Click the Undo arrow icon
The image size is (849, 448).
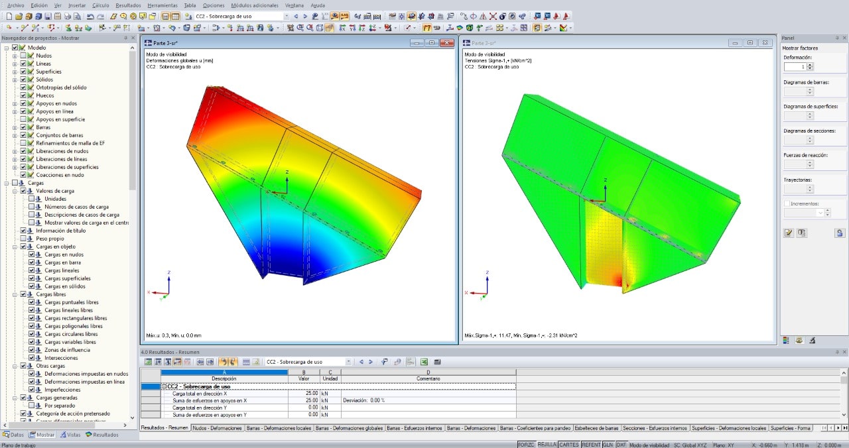tap(90, 16)
